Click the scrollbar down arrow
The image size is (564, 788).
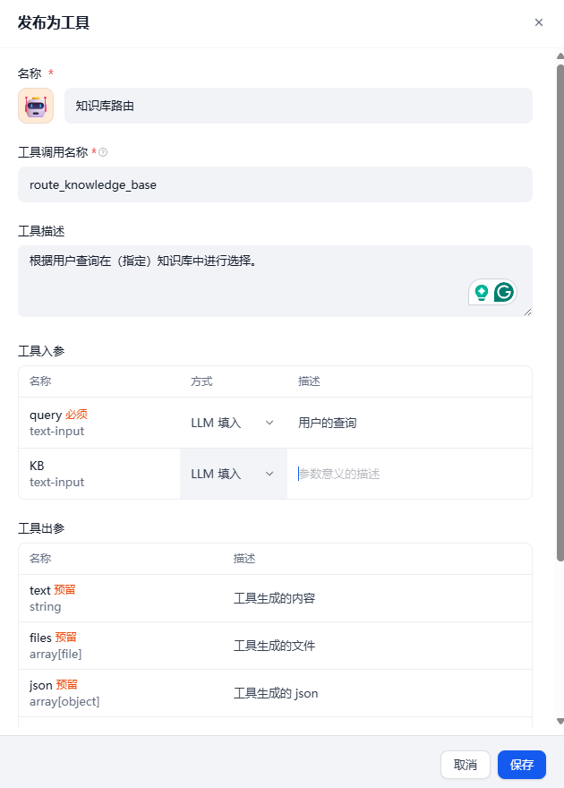click(560, 721)
